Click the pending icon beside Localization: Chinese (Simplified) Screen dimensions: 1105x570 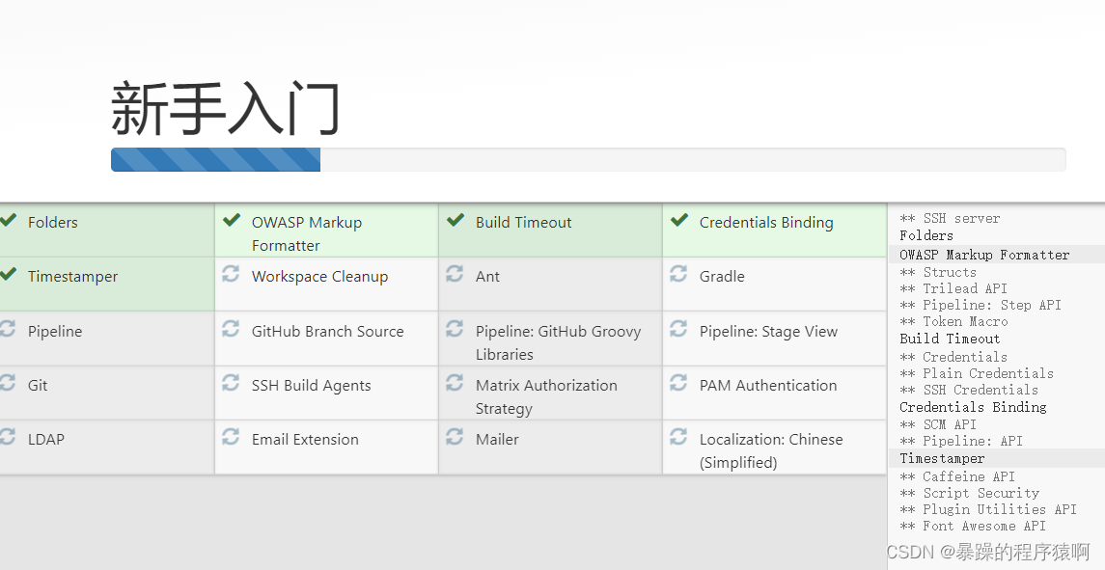(x=678, y=437)
